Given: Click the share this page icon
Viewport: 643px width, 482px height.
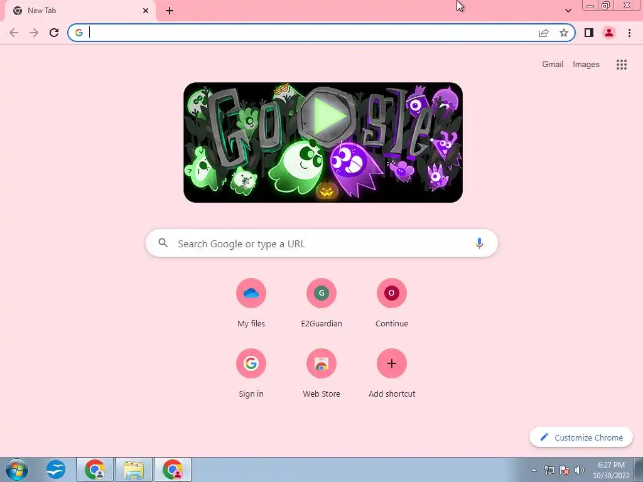Looking at the screenshot, I should coord(544,33).
